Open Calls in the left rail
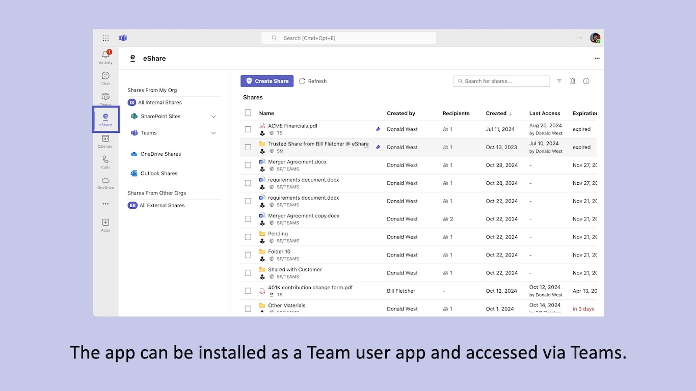 point(105,160)
